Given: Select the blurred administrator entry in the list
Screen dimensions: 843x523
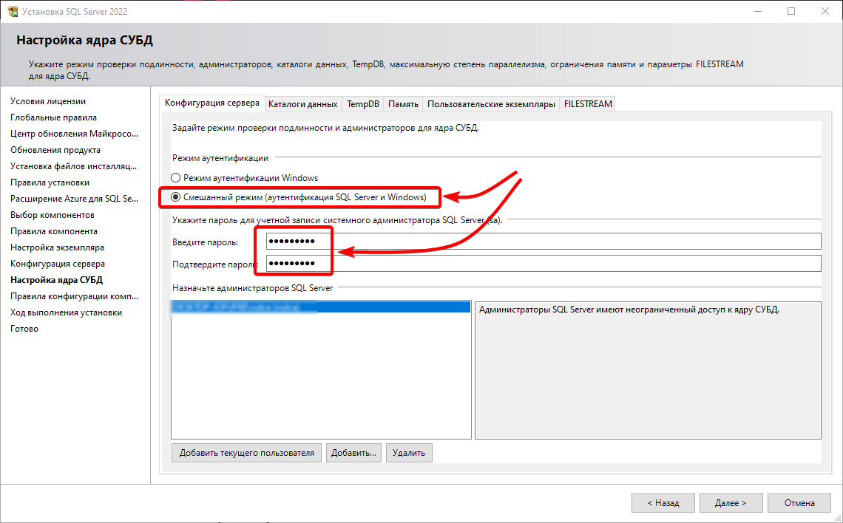Looking at the screenshot, I should click(x=321, y=307).
